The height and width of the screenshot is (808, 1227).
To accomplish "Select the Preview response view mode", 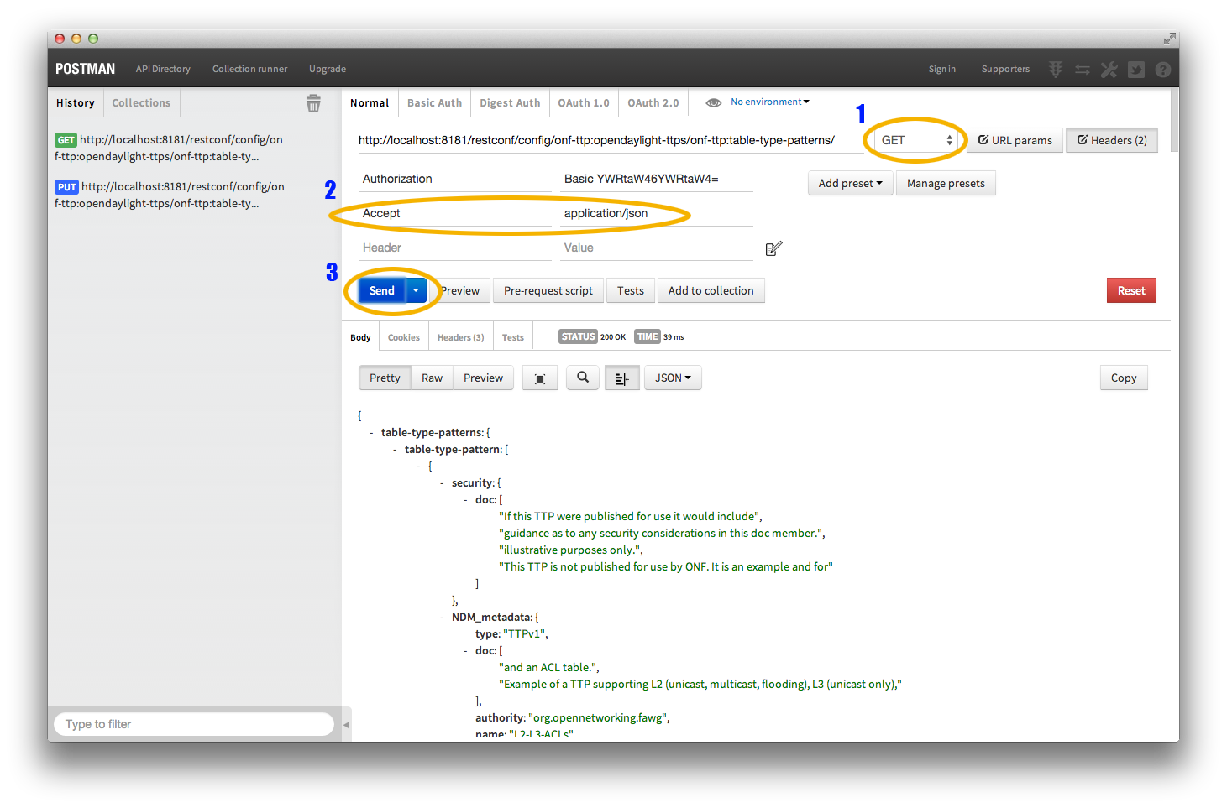I will click(483, 378).
